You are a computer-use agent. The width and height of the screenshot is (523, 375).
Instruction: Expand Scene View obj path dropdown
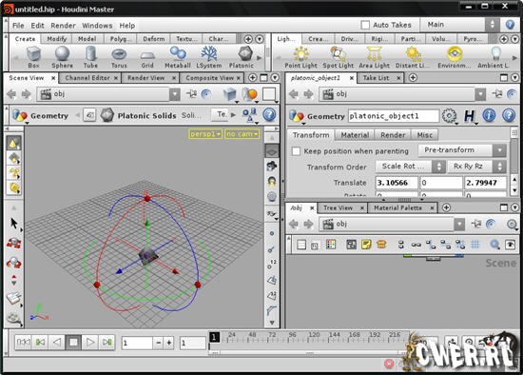coord(175,94)
